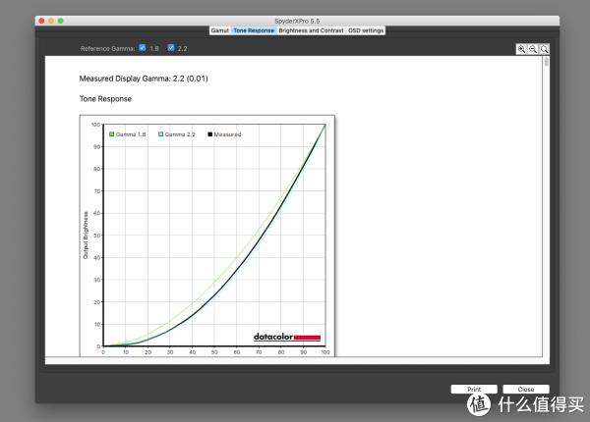Open the OSD settings tab
The image size is (590, 422).
pyautogui.click(x=366, y=30)
